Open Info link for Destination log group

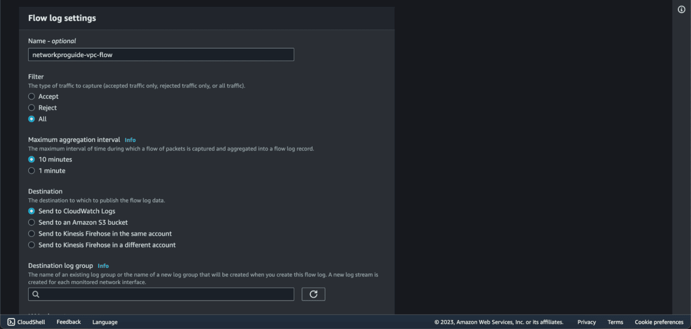103,266
